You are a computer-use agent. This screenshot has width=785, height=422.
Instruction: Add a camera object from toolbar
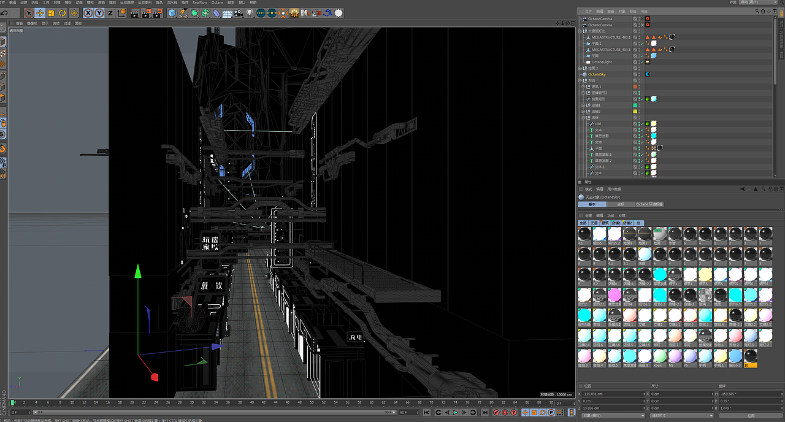click(x=239, y=13)
